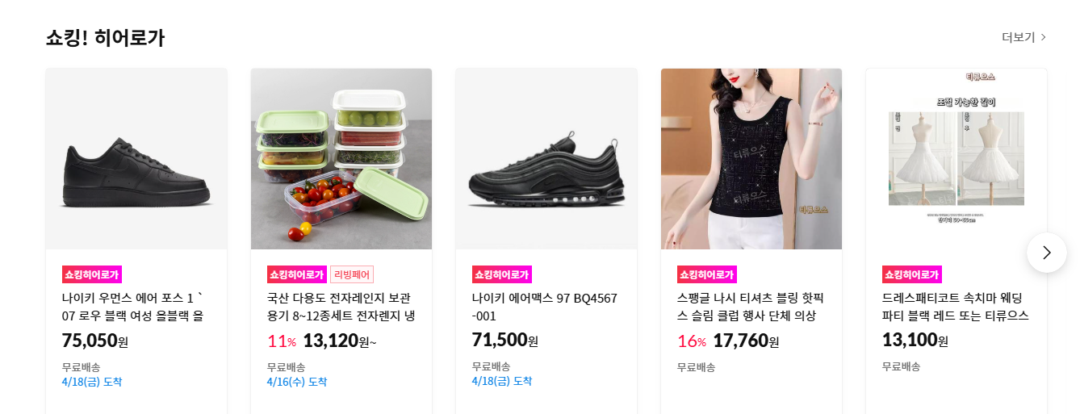Open the 나이키 에어맥스 97 BQ4567-001 title
1080x414 pixels.
[x=545, y=307]
